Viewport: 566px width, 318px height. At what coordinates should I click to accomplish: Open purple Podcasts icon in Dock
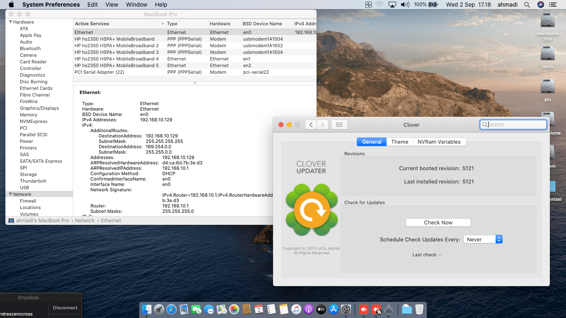309,309
